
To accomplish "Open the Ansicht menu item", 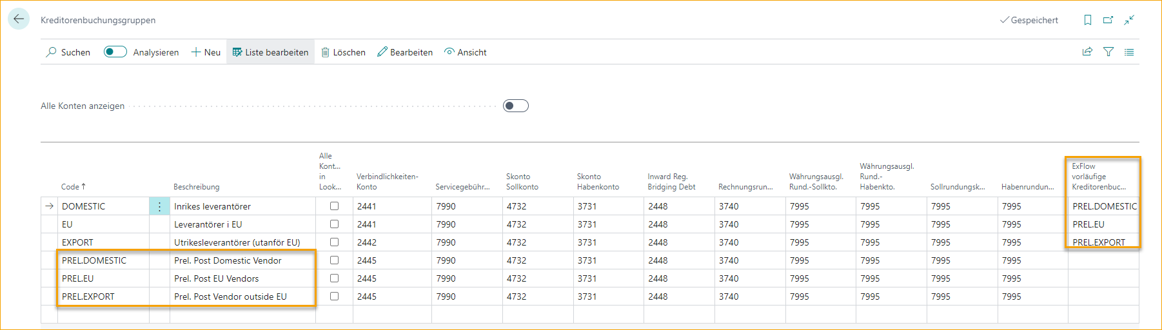I will click(466, 52).
